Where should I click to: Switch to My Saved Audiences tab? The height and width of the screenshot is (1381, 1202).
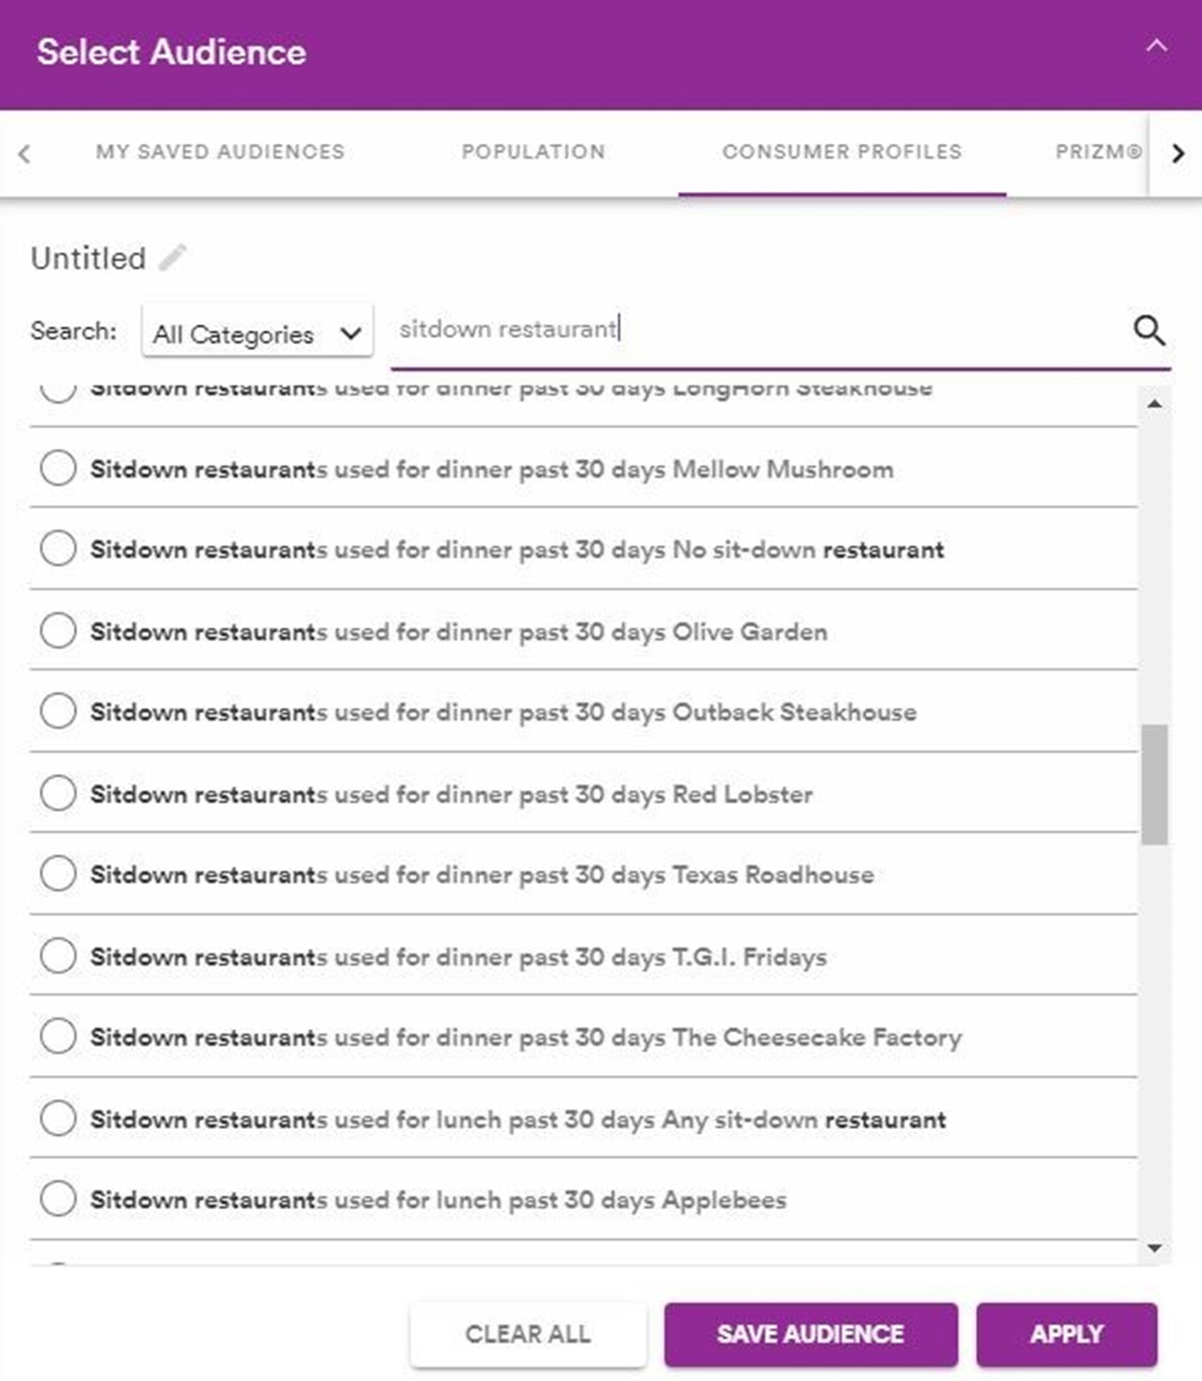pos(220,152)
